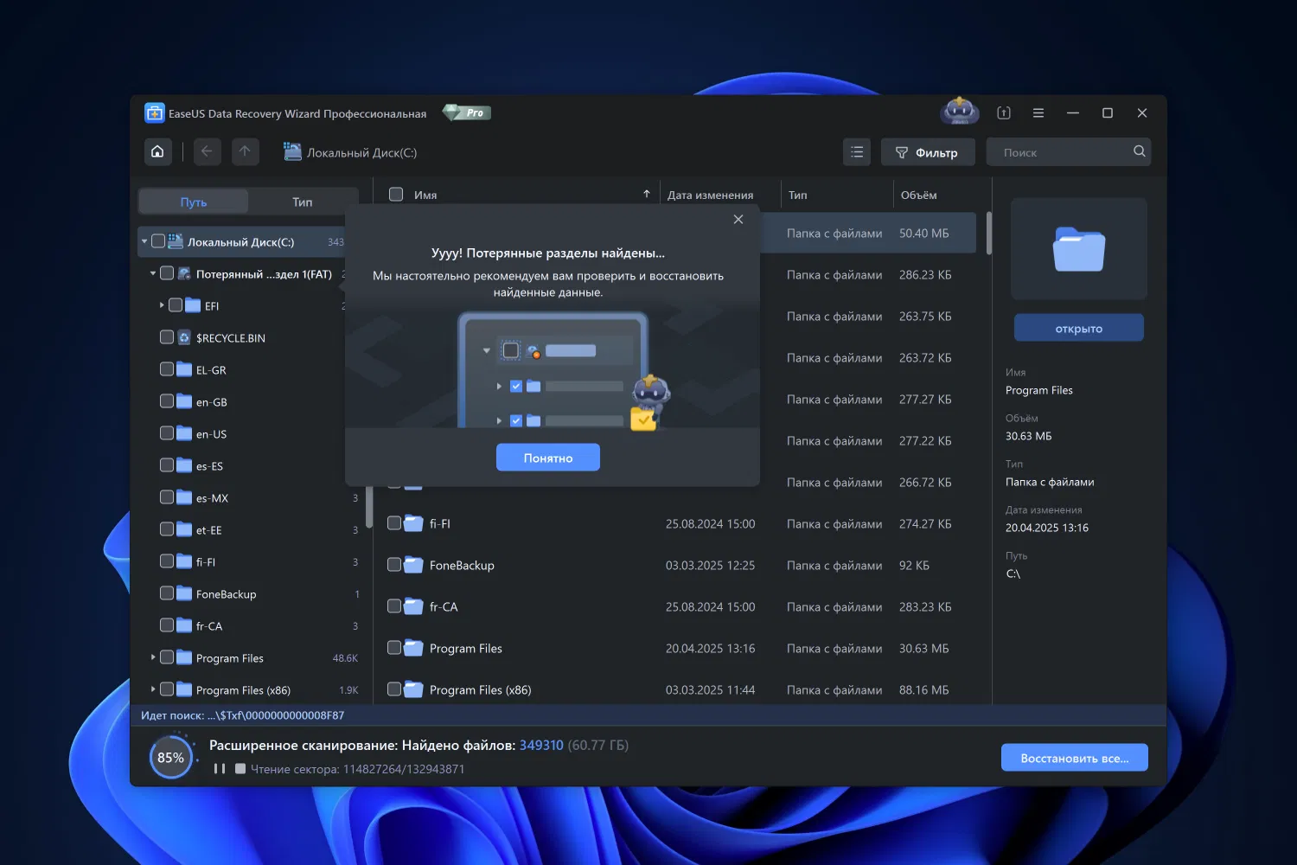
Task: Click the FoneBackup folder icon in the tree
Action: [x=184, y=593]
